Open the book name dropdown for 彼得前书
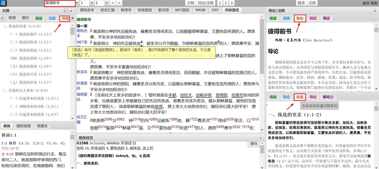This screenshot has width=379, height=169. pyautogui.click(x=77, y=3)
